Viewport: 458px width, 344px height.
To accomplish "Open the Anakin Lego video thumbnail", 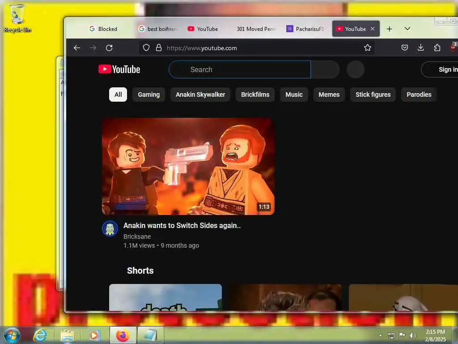I will pos(188,166).
